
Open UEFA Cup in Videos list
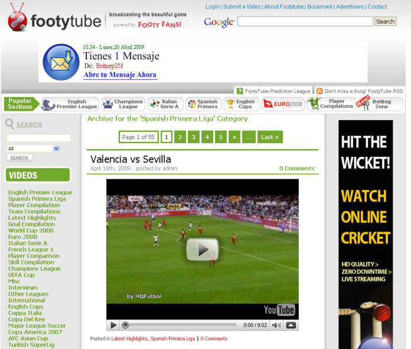(x=21, y=275)
